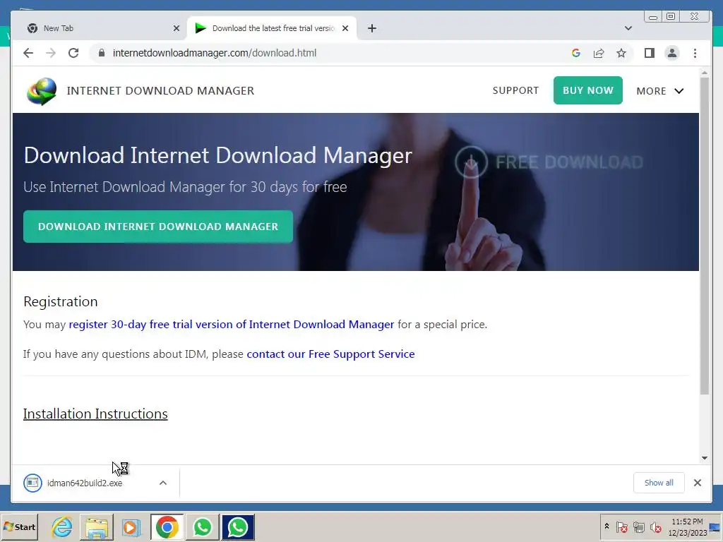The width and height of the screenshot is (723, 542).
Task: Click the scrollbar up arrow
Action: (x=704, y=73)
